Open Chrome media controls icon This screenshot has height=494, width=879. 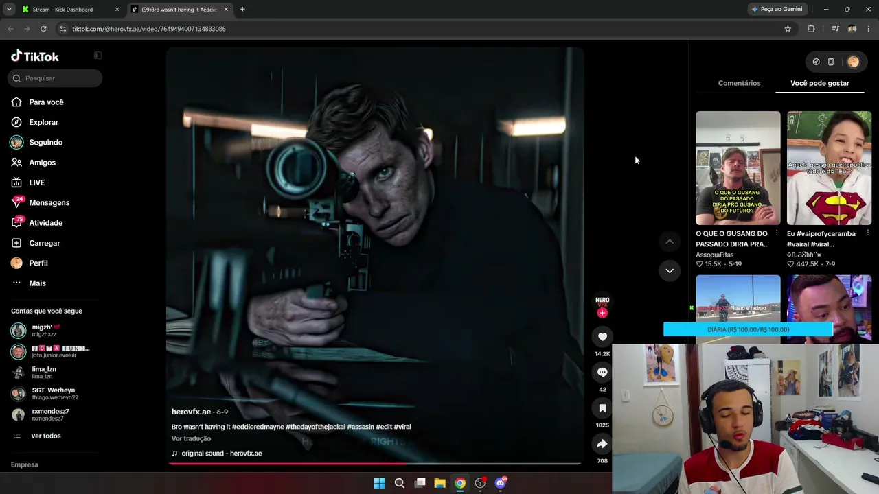pos(835,29)
